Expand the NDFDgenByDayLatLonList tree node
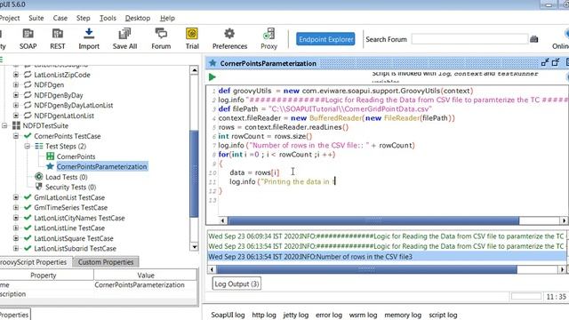Image resolution: width=569 pixels, height=320 pixels. pos(16,105)
